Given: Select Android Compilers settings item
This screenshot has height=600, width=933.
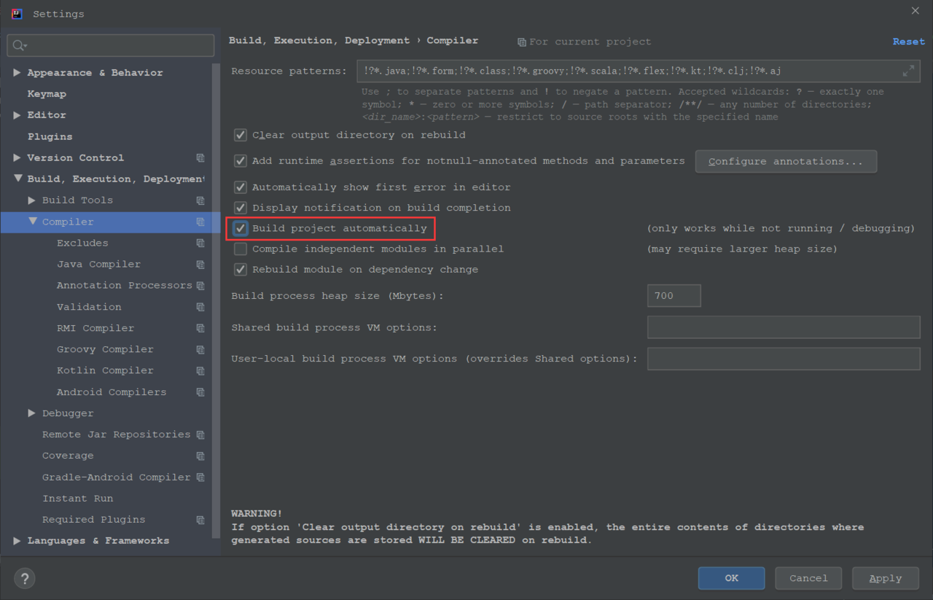Looking at the screenshot, I should [112, 392].
